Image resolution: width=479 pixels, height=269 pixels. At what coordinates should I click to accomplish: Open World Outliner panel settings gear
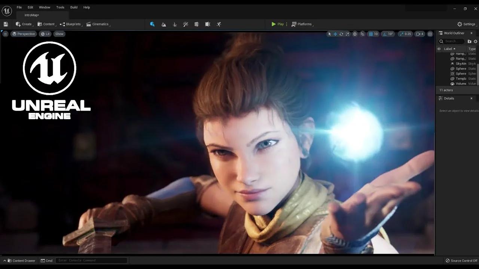coord(476,41)
